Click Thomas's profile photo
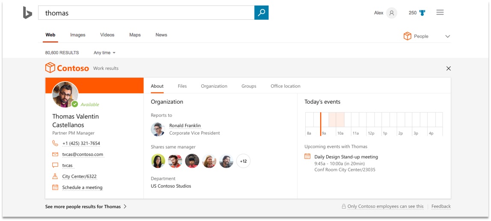This screenshot has height=221, width=491. [x=65, y=94]
